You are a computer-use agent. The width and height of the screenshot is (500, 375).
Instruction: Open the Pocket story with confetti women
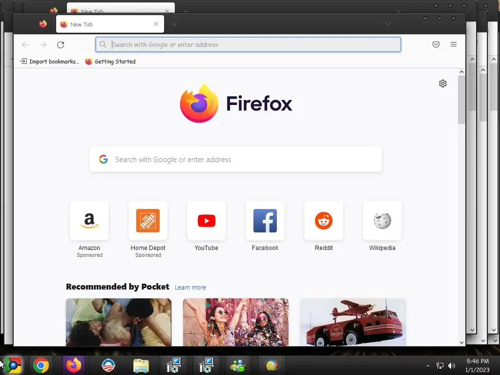(236, 322)
